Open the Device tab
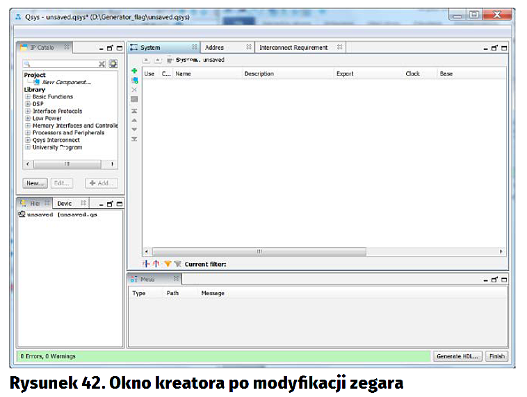This screenshot has height=397, width=527. click(65, 203)
